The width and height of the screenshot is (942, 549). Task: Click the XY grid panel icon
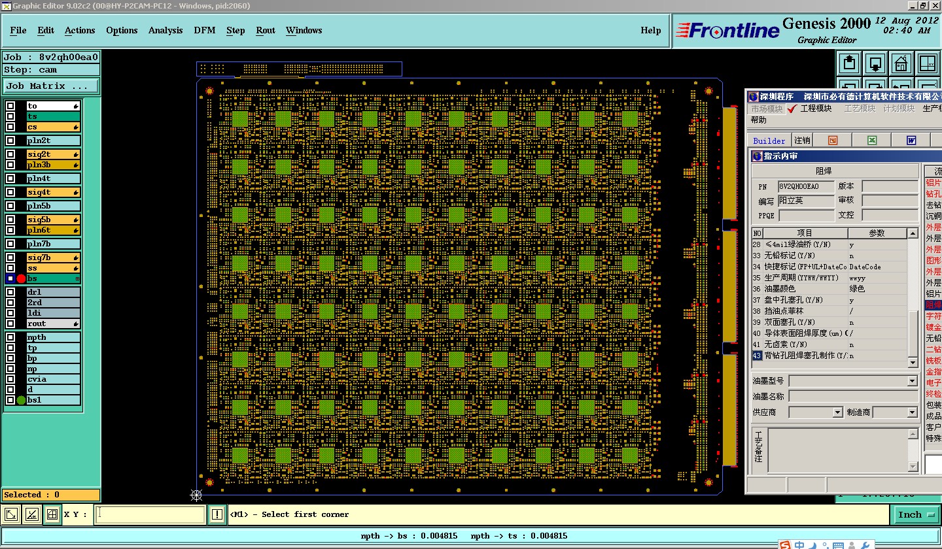click(927, 63)
